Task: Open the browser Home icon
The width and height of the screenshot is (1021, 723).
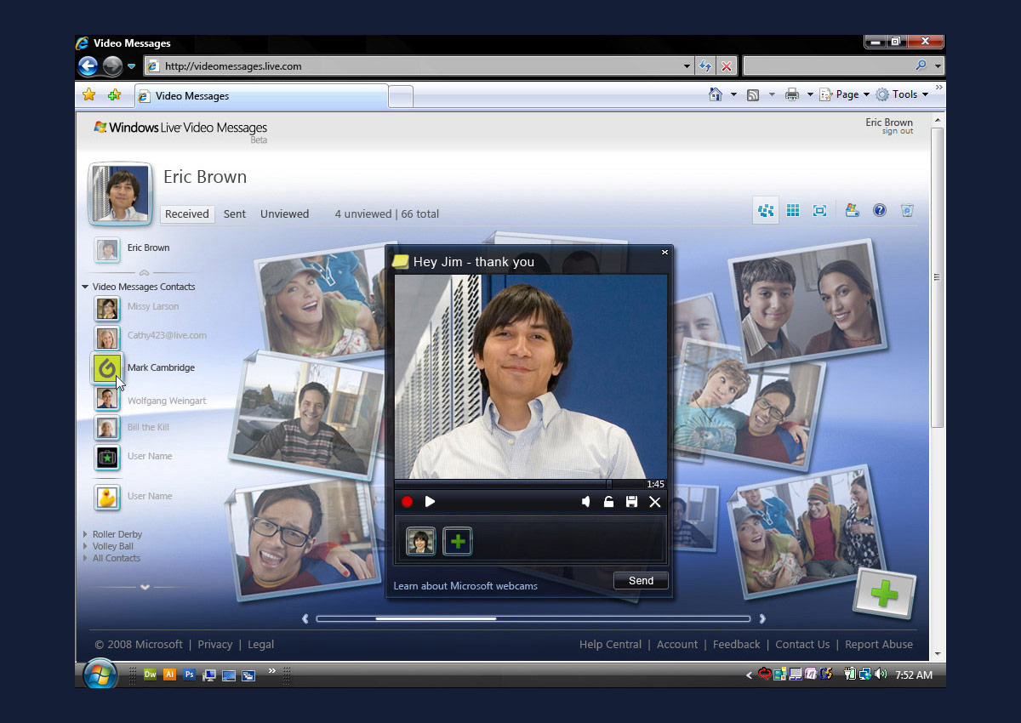Action: point(716,94)
